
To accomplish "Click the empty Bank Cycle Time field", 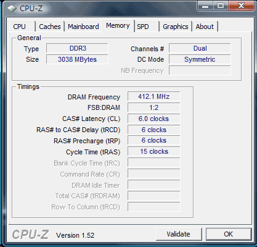I will [x=154, y=162].
